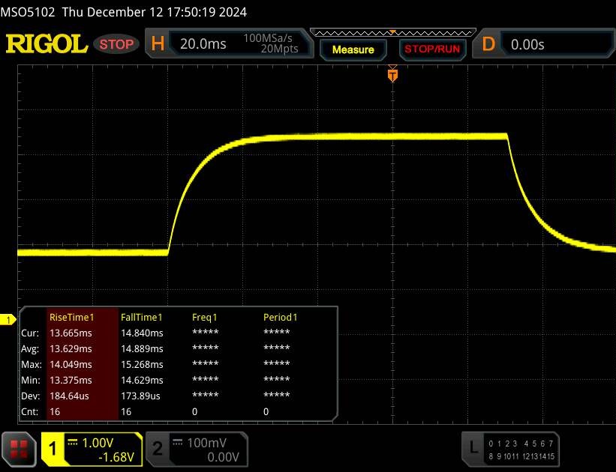Select the RiseTime1 measurement column header

[71, 317]
